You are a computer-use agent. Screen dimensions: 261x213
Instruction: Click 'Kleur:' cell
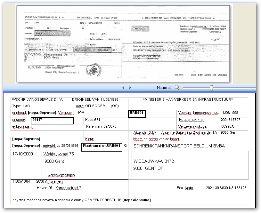point(90,139)
